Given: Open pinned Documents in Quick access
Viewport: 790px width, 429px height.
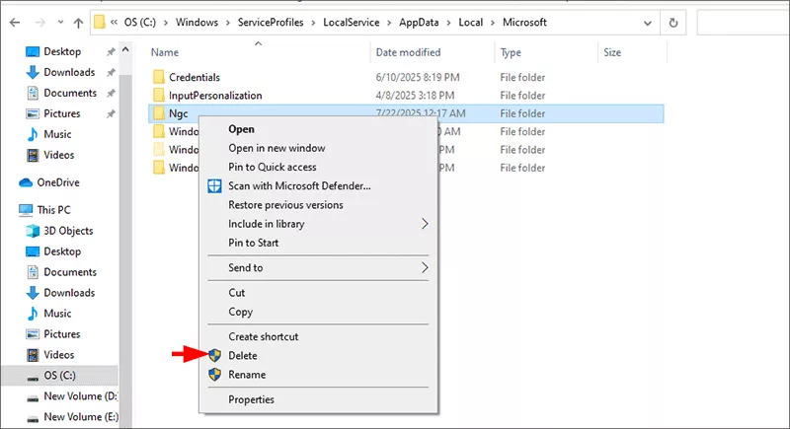Looking at the screenshot, I should pyautogui.click(x=70, y=93).
